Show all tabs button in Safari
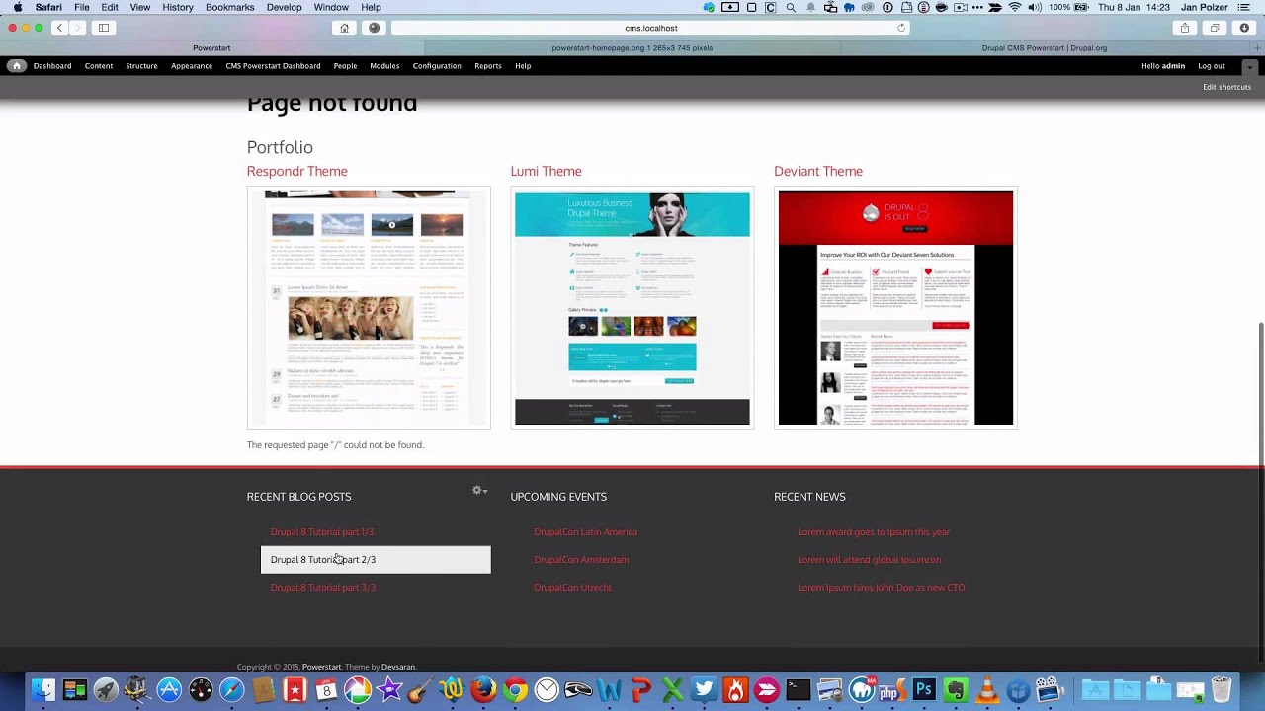Viewport: 1265px width, 711px height. click(x=1215, y=28)
